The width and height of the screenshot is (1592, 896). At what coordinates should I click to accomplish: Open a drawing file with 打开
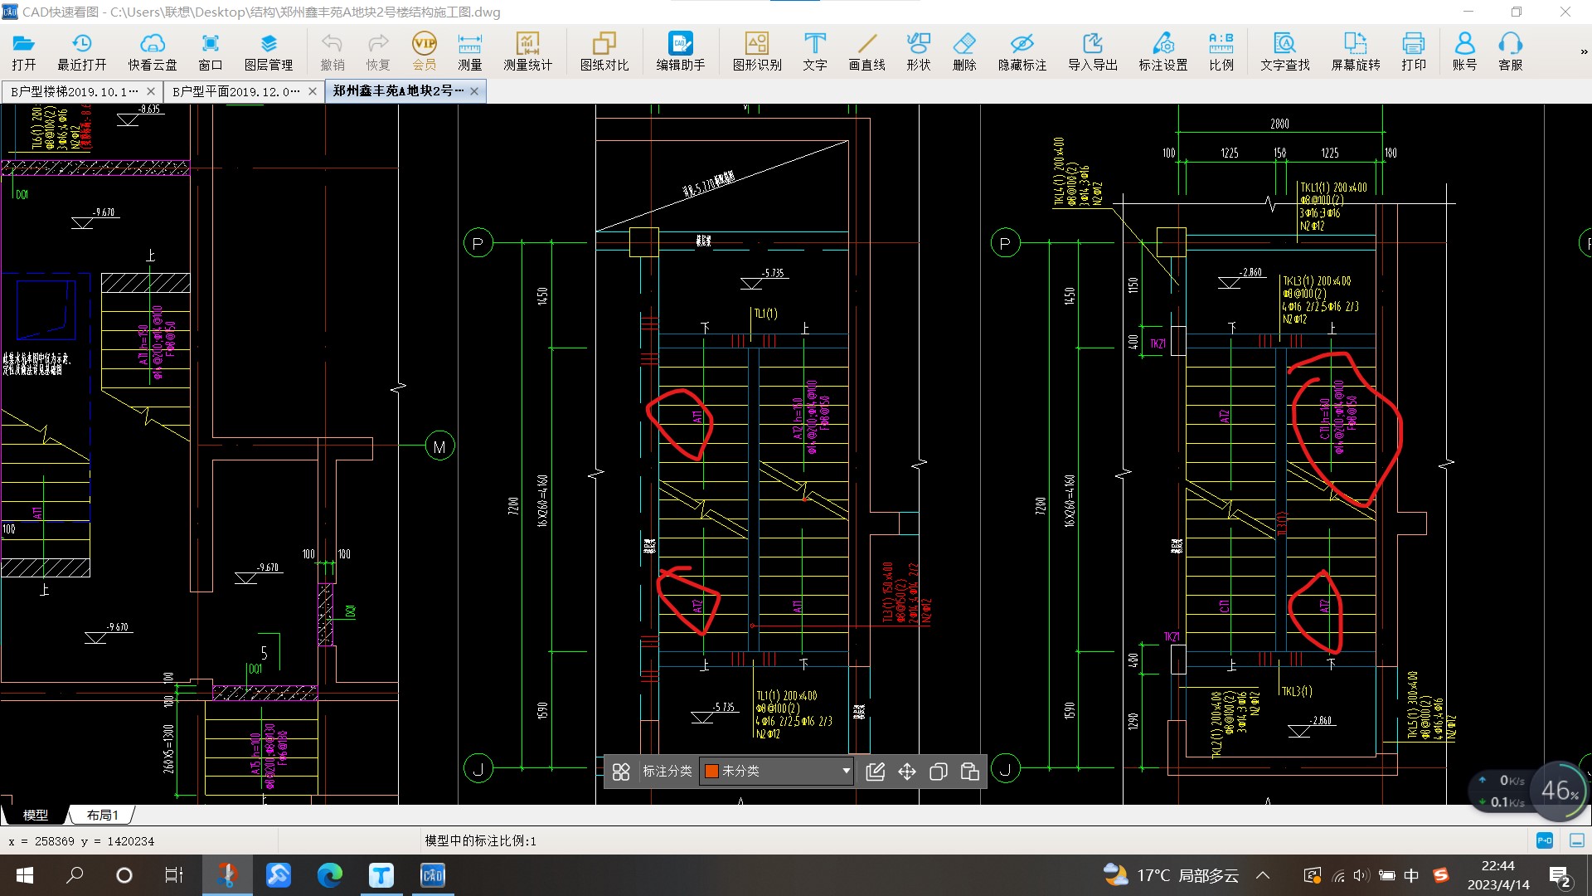tap(23, 52)
